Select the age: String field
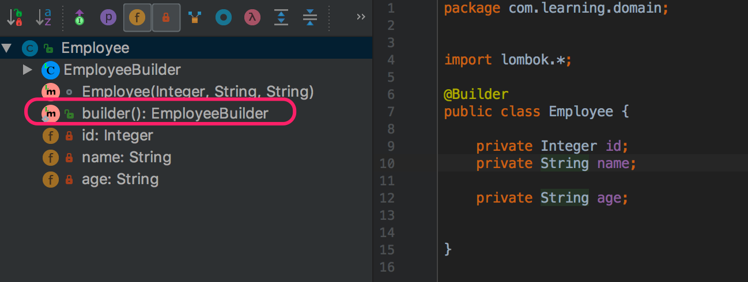748x282 pixels. [120, 179]
